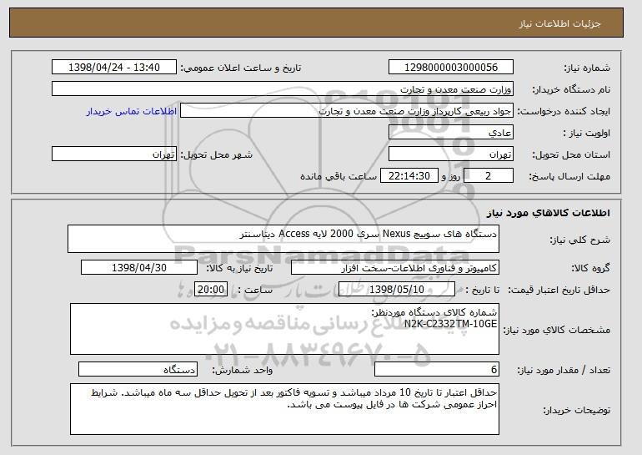This screenshot has width=642, height=455.
Task: Select the header title جزئیات اطلاعات نیاز
Action: [x=559, y=23]
